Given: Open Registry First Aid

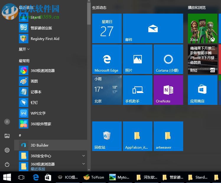Looking at the screenshot, I should (x=51, y=38).
